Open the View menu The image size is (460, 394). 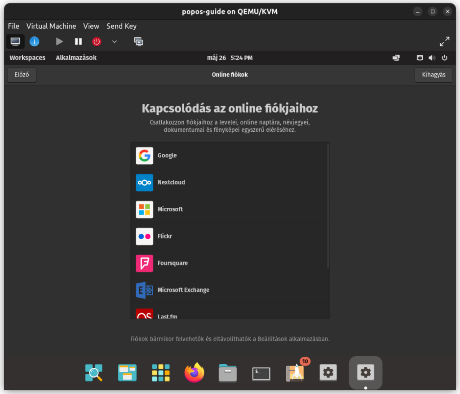point(91,26)
